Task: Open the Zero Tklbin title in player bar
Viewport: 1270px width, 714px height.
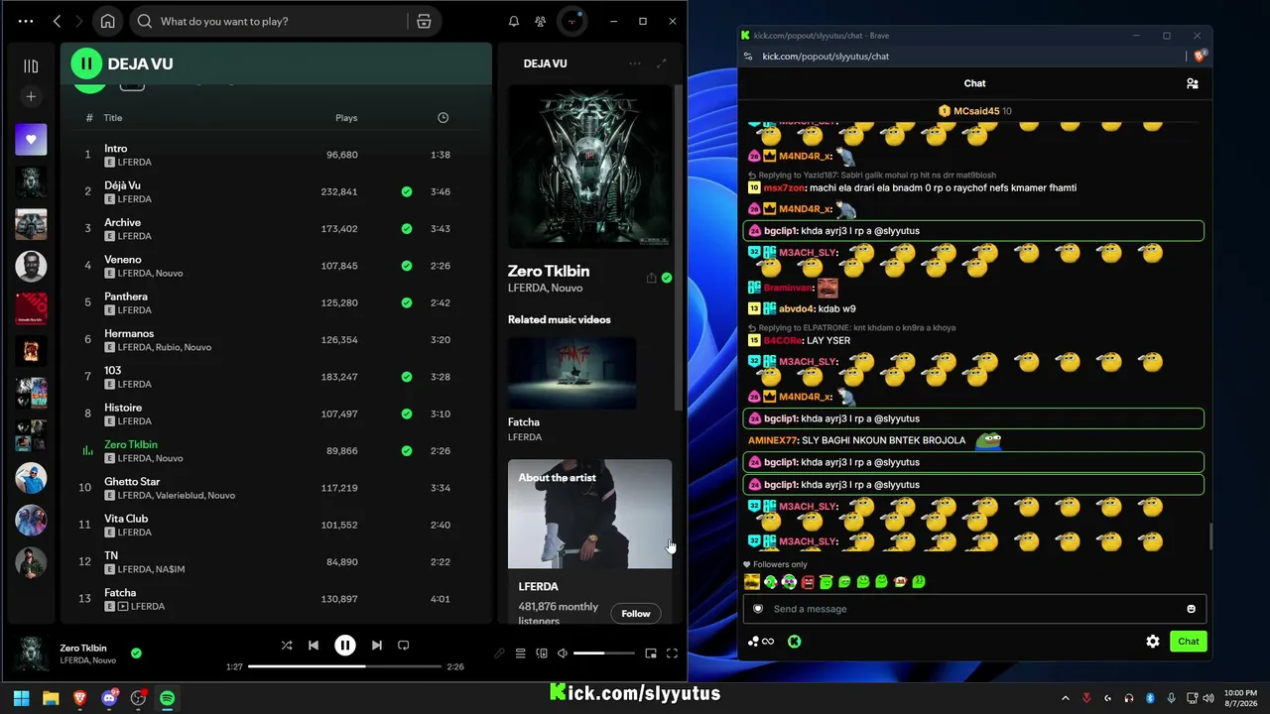Action: click(83, 648)
